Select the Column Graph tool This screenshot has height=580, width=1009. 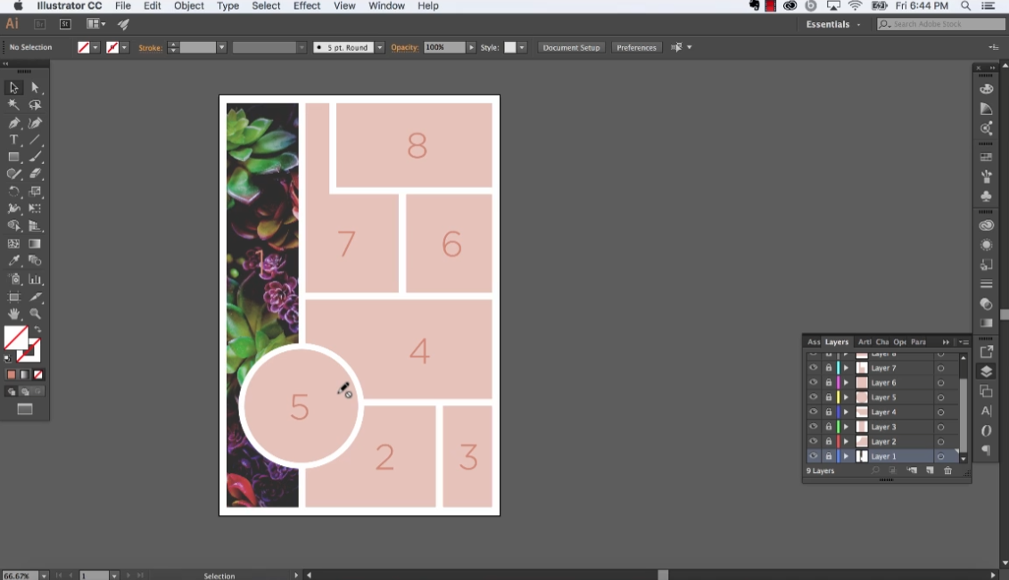(x=35, y=280)
